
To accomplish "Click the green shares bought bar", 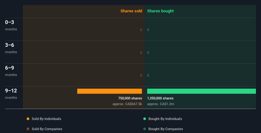I will coord(202,91).
